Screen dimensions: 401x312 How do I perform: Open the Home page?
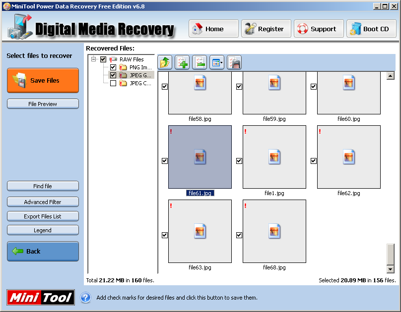[213, 29]
